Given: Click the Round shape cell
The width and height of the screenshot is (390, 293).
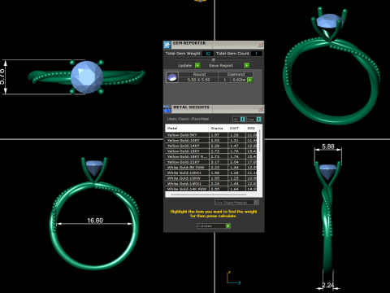Looking at the screenshot, I should point(199,74).
